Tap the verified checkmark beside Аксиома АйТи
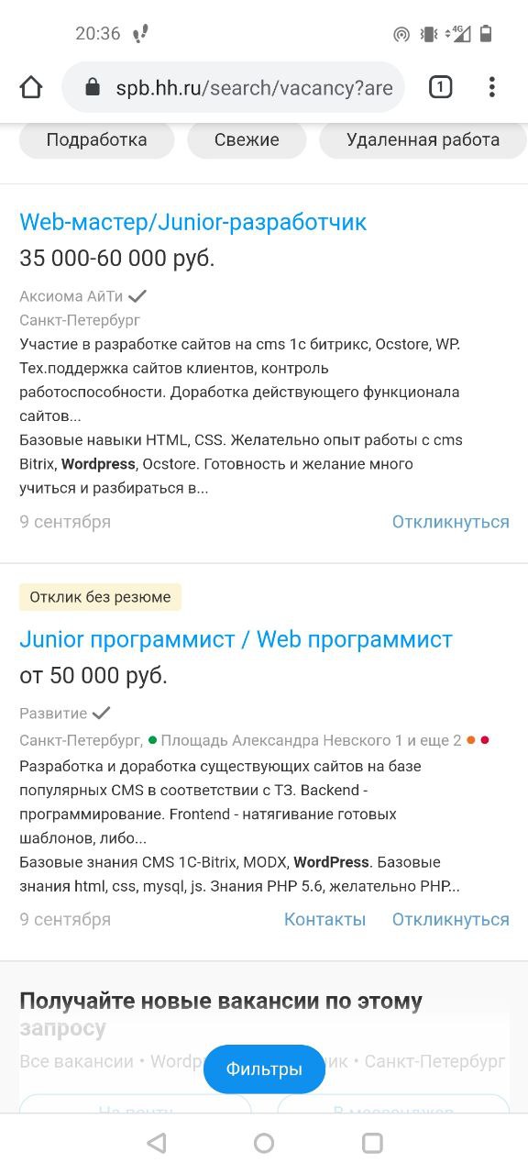The image size is (528, 1174). coord(138,296)
